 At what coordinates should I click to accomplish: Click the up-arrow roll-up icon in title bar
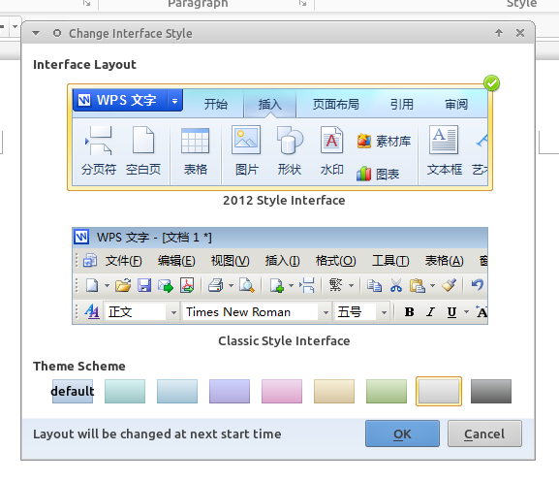click(x=499, y=33)
